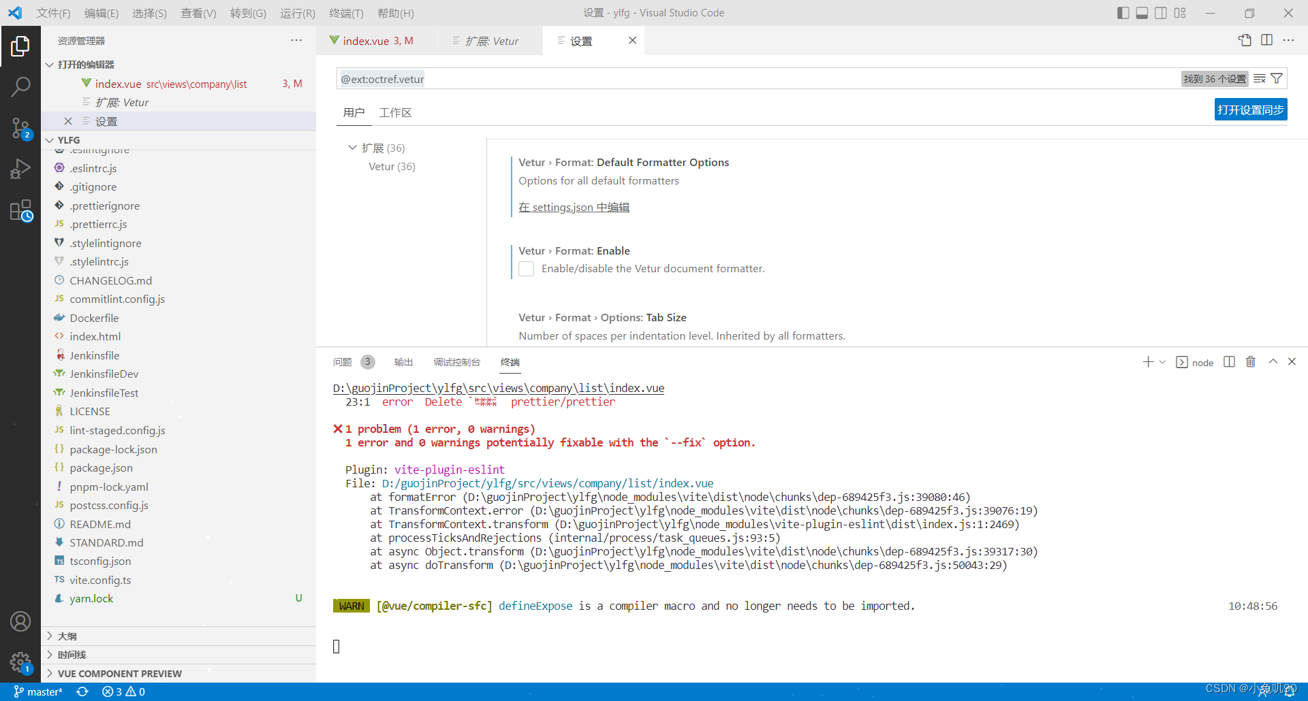Open the terminal shell selector next to node
Screen dimensions: 1308x701
[1162, 362]
